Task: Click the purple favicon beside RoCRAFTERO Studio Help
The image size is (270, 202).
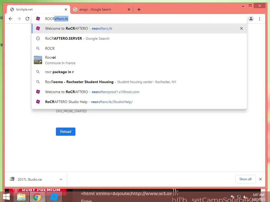Action: [x=38, y=102]
